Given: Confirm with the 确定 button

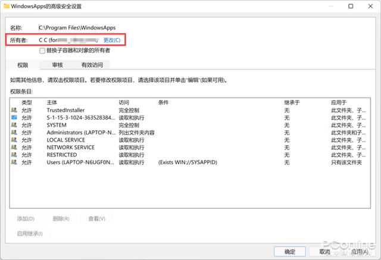Looking at the screenshot, I should pos(290,252).
